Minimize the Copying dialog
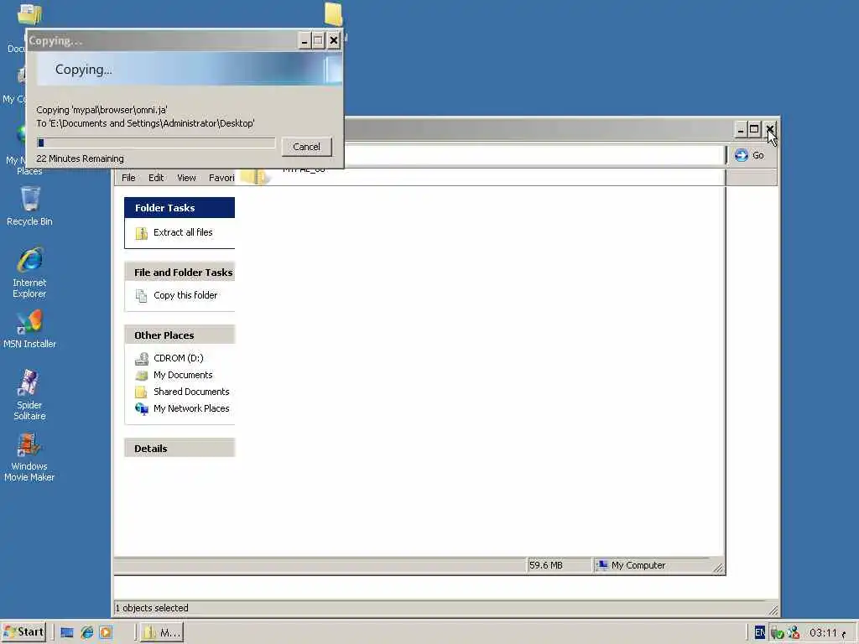Screen dimensions: 859x644 click(x=305, y=40)
